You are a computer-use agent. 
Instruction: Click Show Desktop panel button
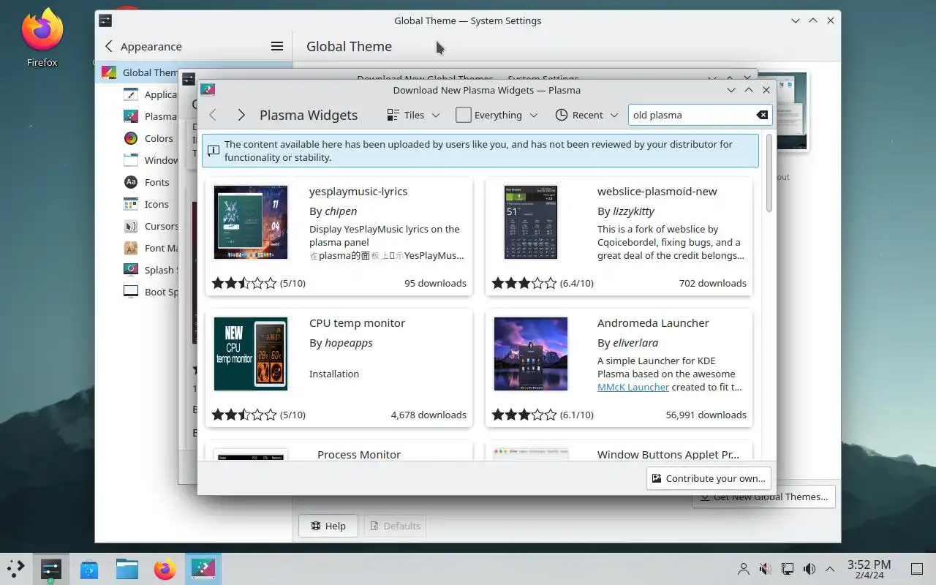click(917, 568)
